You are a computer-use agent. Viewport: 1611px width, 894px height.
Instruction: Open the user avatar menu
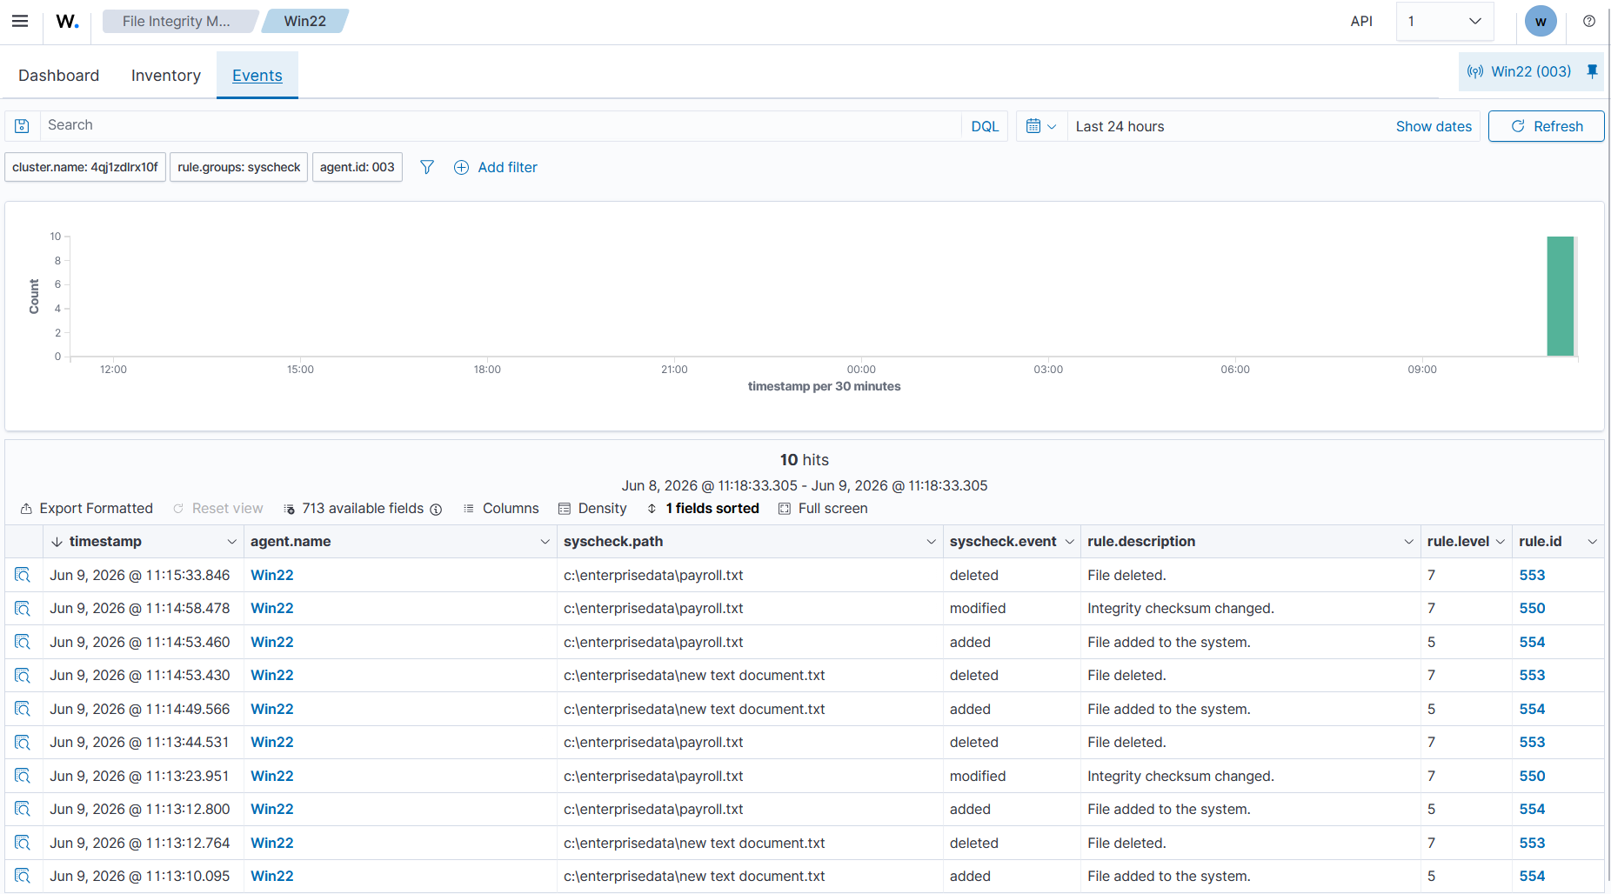(x=1541, y=21)
